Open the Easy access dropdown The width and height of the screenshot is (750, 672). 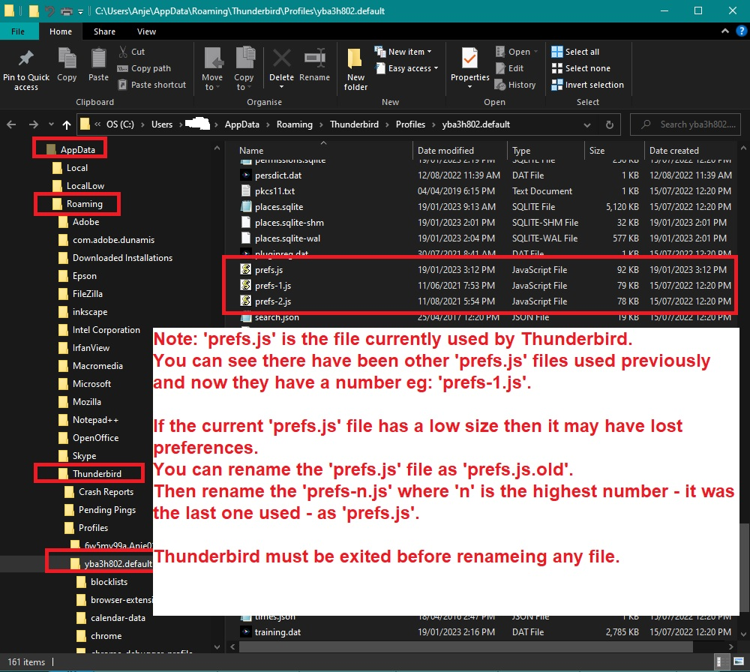pyautogui.click(x=406, y=68)
